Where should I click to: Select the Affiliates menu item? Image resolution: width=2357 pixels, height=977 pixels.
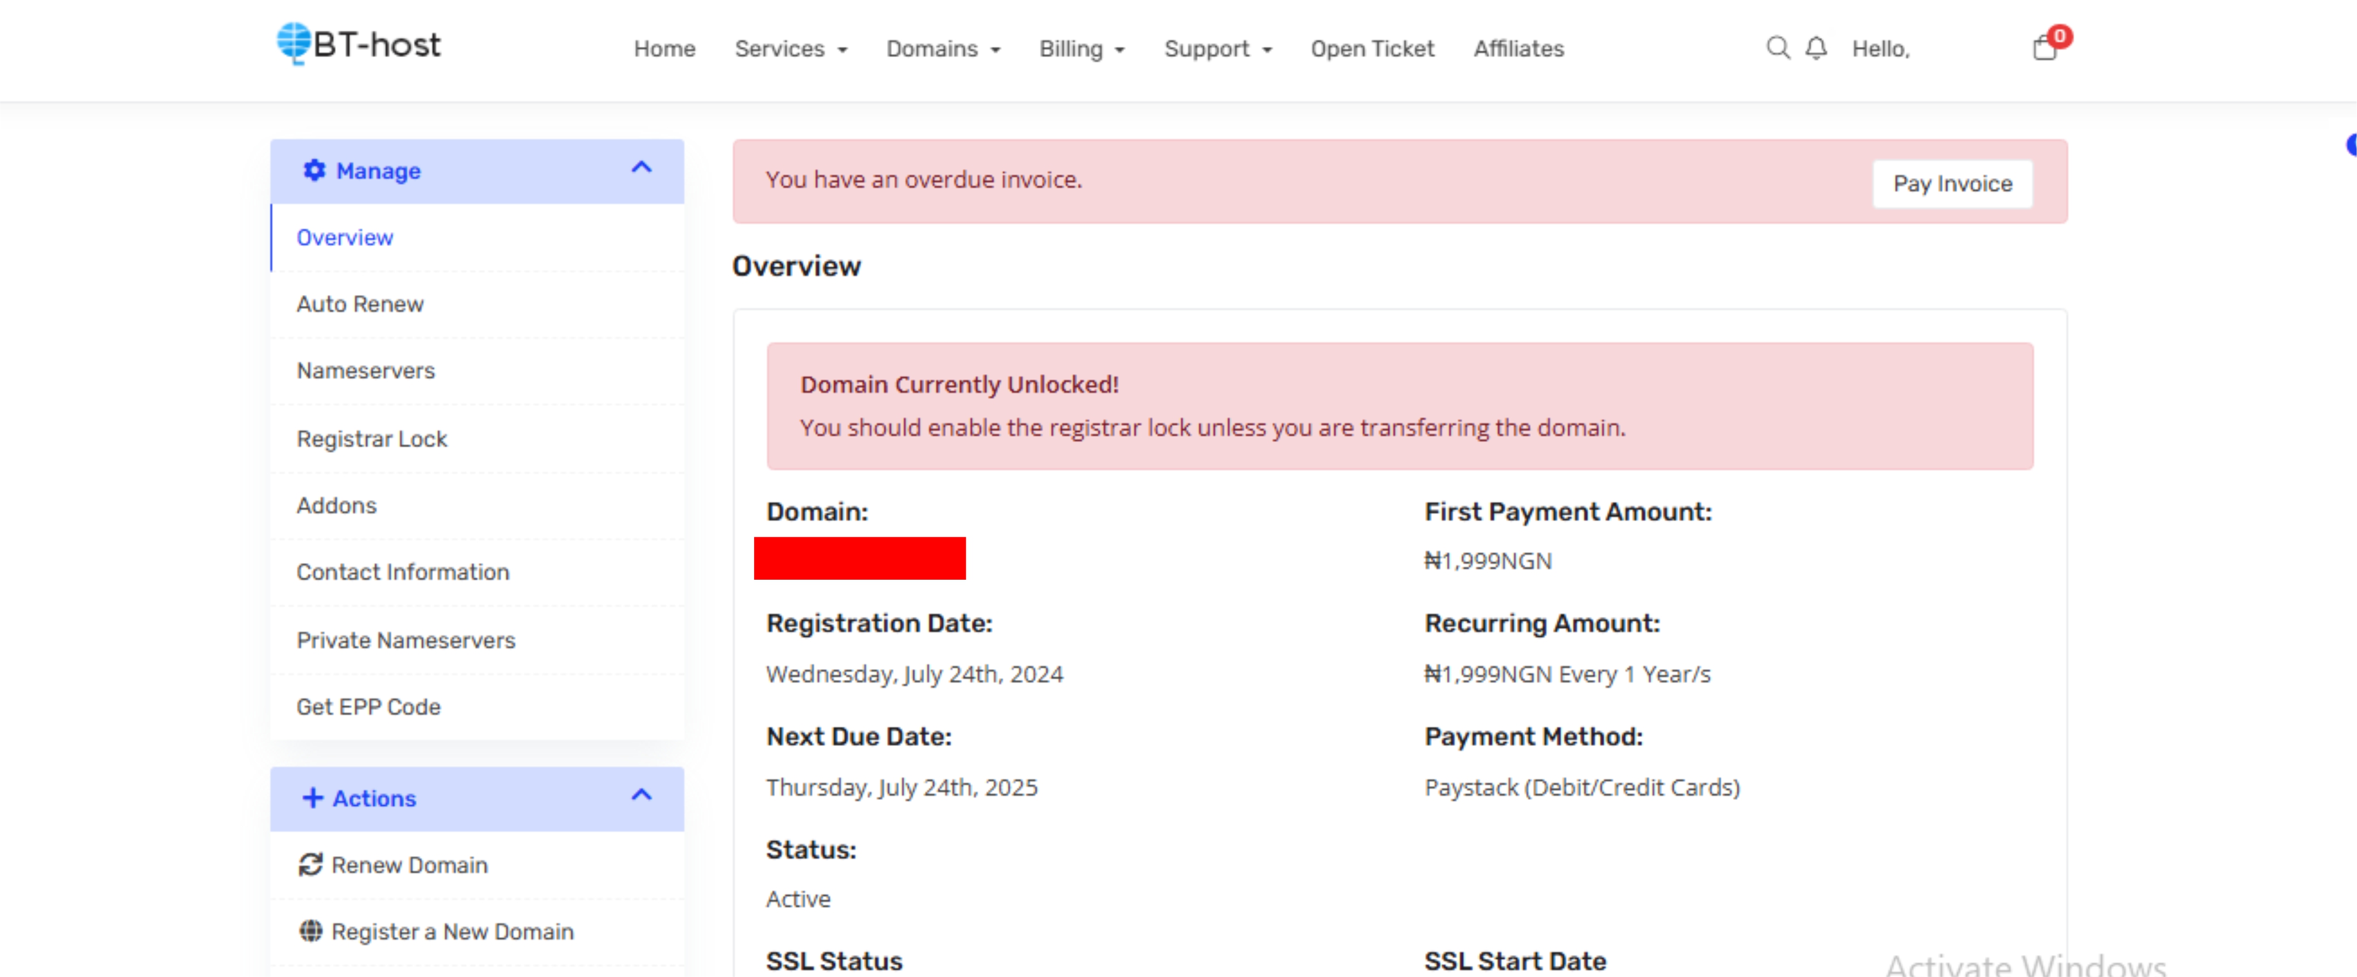click(x=1518, y=50)
